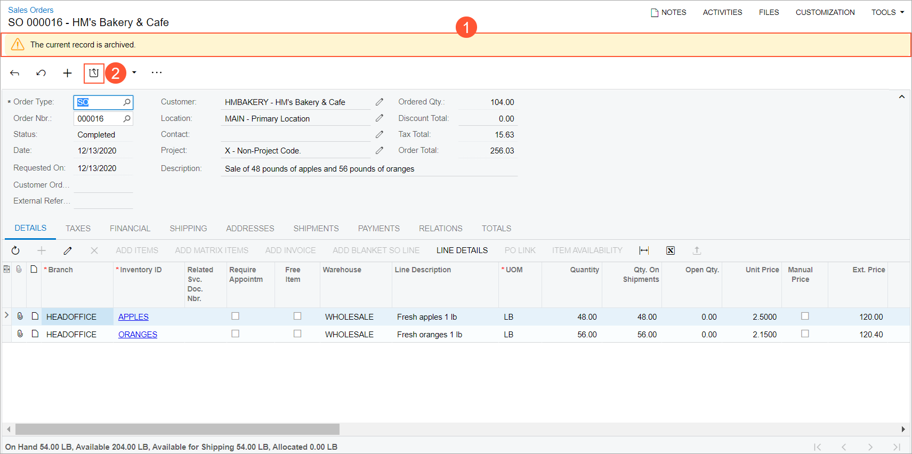
Task: Add a new record with plus icon
Action: [67, 73]
